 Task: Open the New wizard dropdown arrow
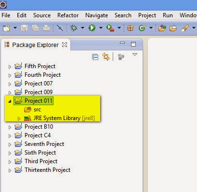pos(15,28)
